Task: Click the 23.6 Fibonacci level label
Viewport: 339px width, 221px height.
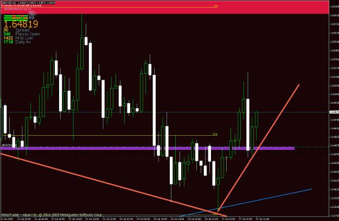Action: pyautogui.click(x=215, y=134)
